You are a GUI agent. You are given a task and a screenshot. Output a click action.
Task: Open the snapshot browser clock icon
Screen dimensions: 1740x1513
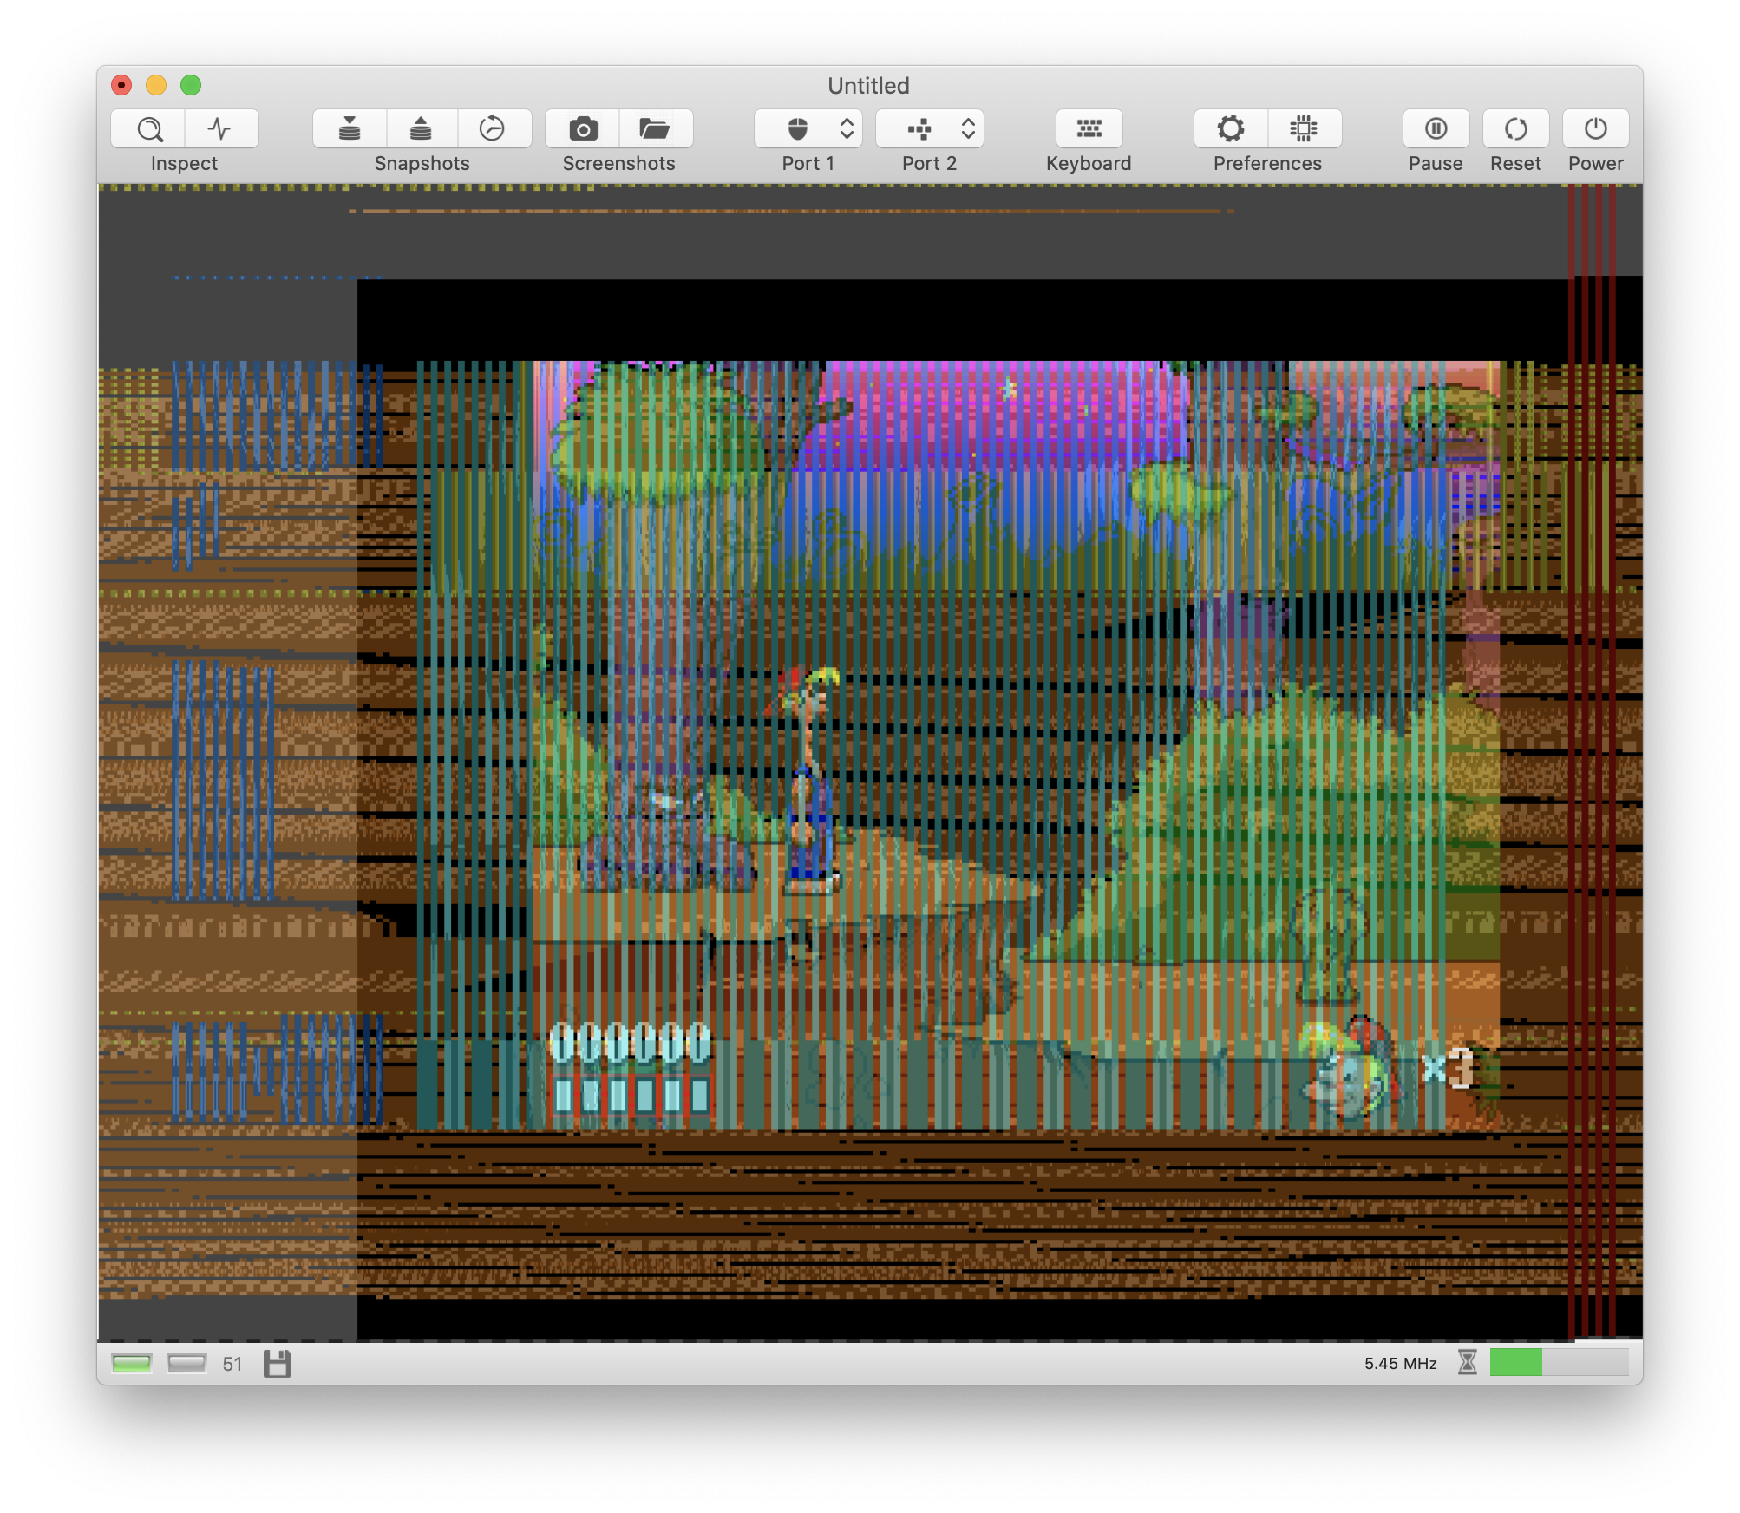point(494,129)
